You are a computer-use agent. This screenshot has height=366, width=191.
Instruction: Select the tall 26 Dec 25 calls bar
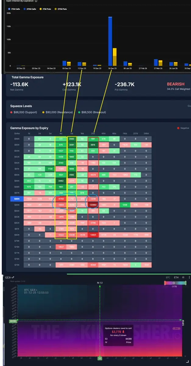(x=110, y=41)
